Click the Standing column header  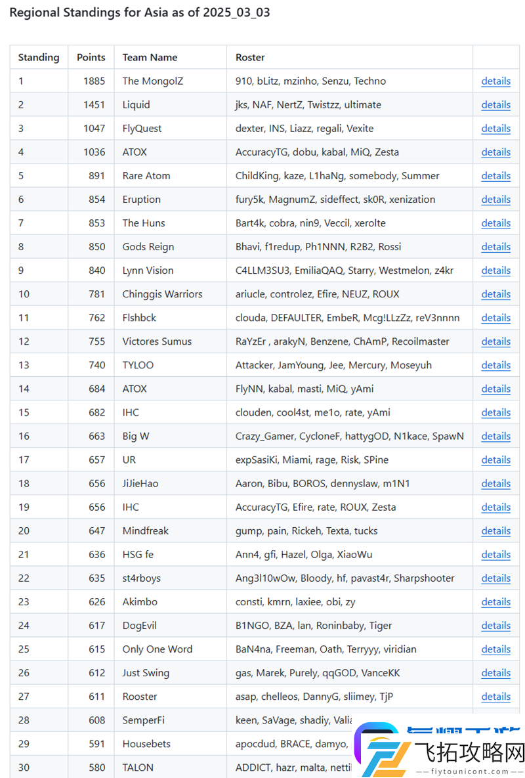click(39, 58)
